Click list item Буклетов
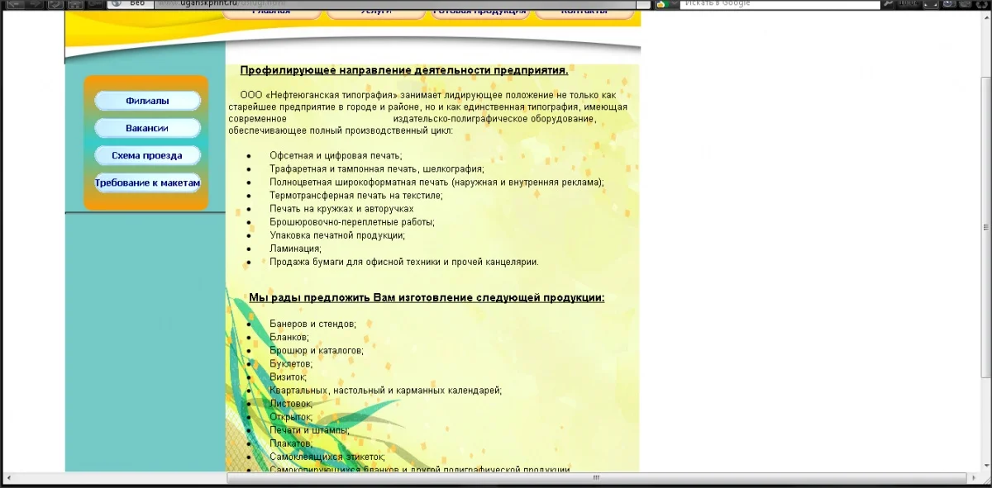 click(x=291, y=363)
